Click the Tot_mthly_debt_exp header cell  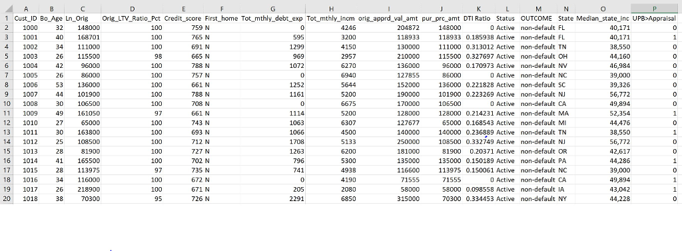pyautogui.click(x=272, y=18)
